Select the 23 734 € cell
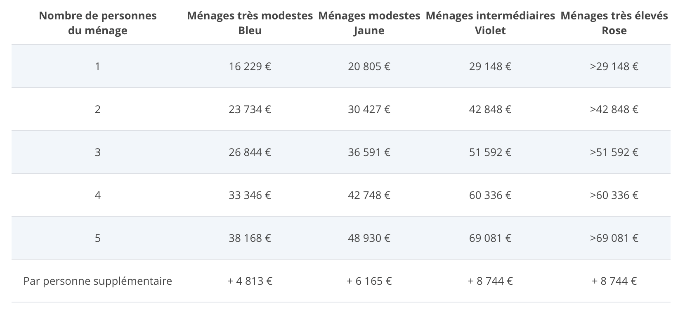 250,109
